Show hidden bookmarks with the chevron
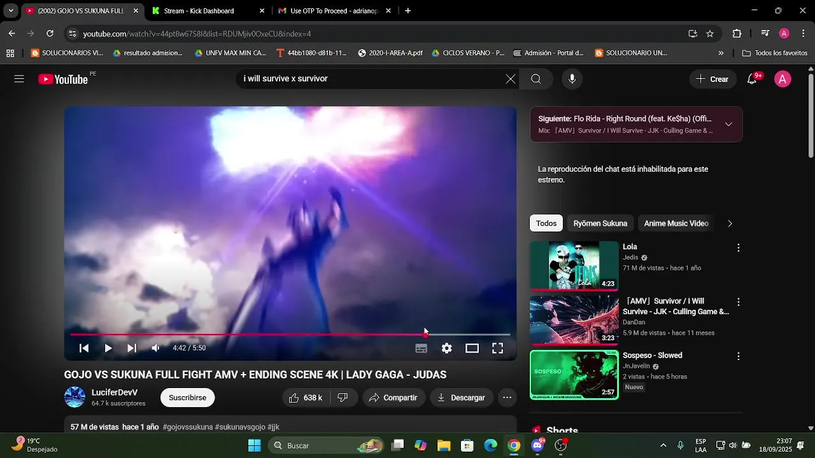The image size is (815, 458). 721,53
